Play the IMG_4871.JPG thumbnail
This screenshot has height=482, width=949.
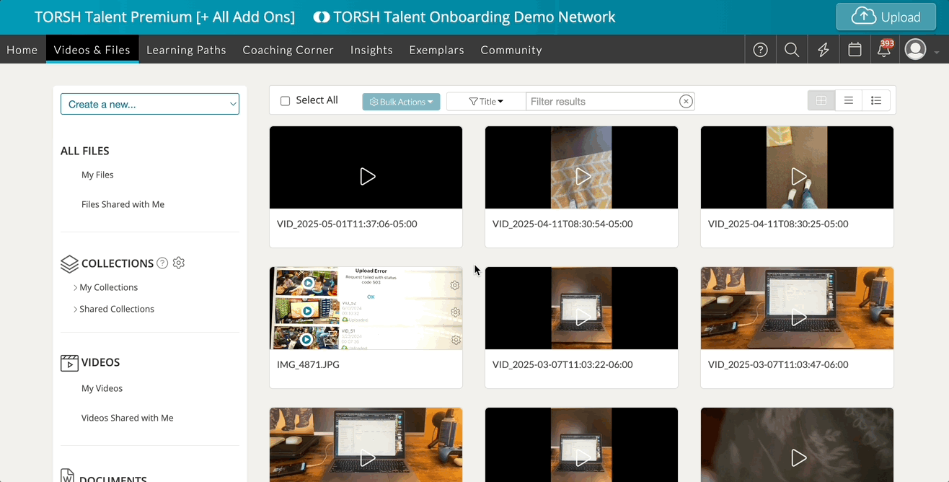[x=366, y=308]
